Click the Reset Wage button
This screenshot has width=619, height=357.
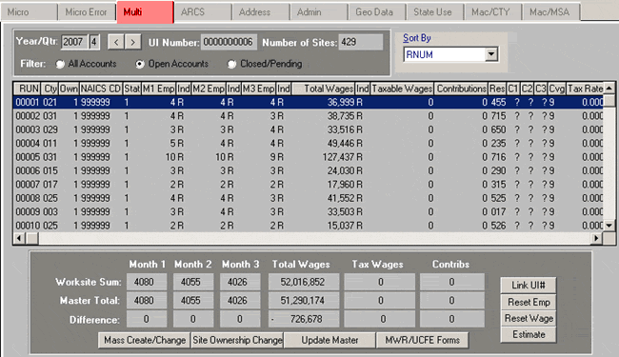tap(529, 318)
